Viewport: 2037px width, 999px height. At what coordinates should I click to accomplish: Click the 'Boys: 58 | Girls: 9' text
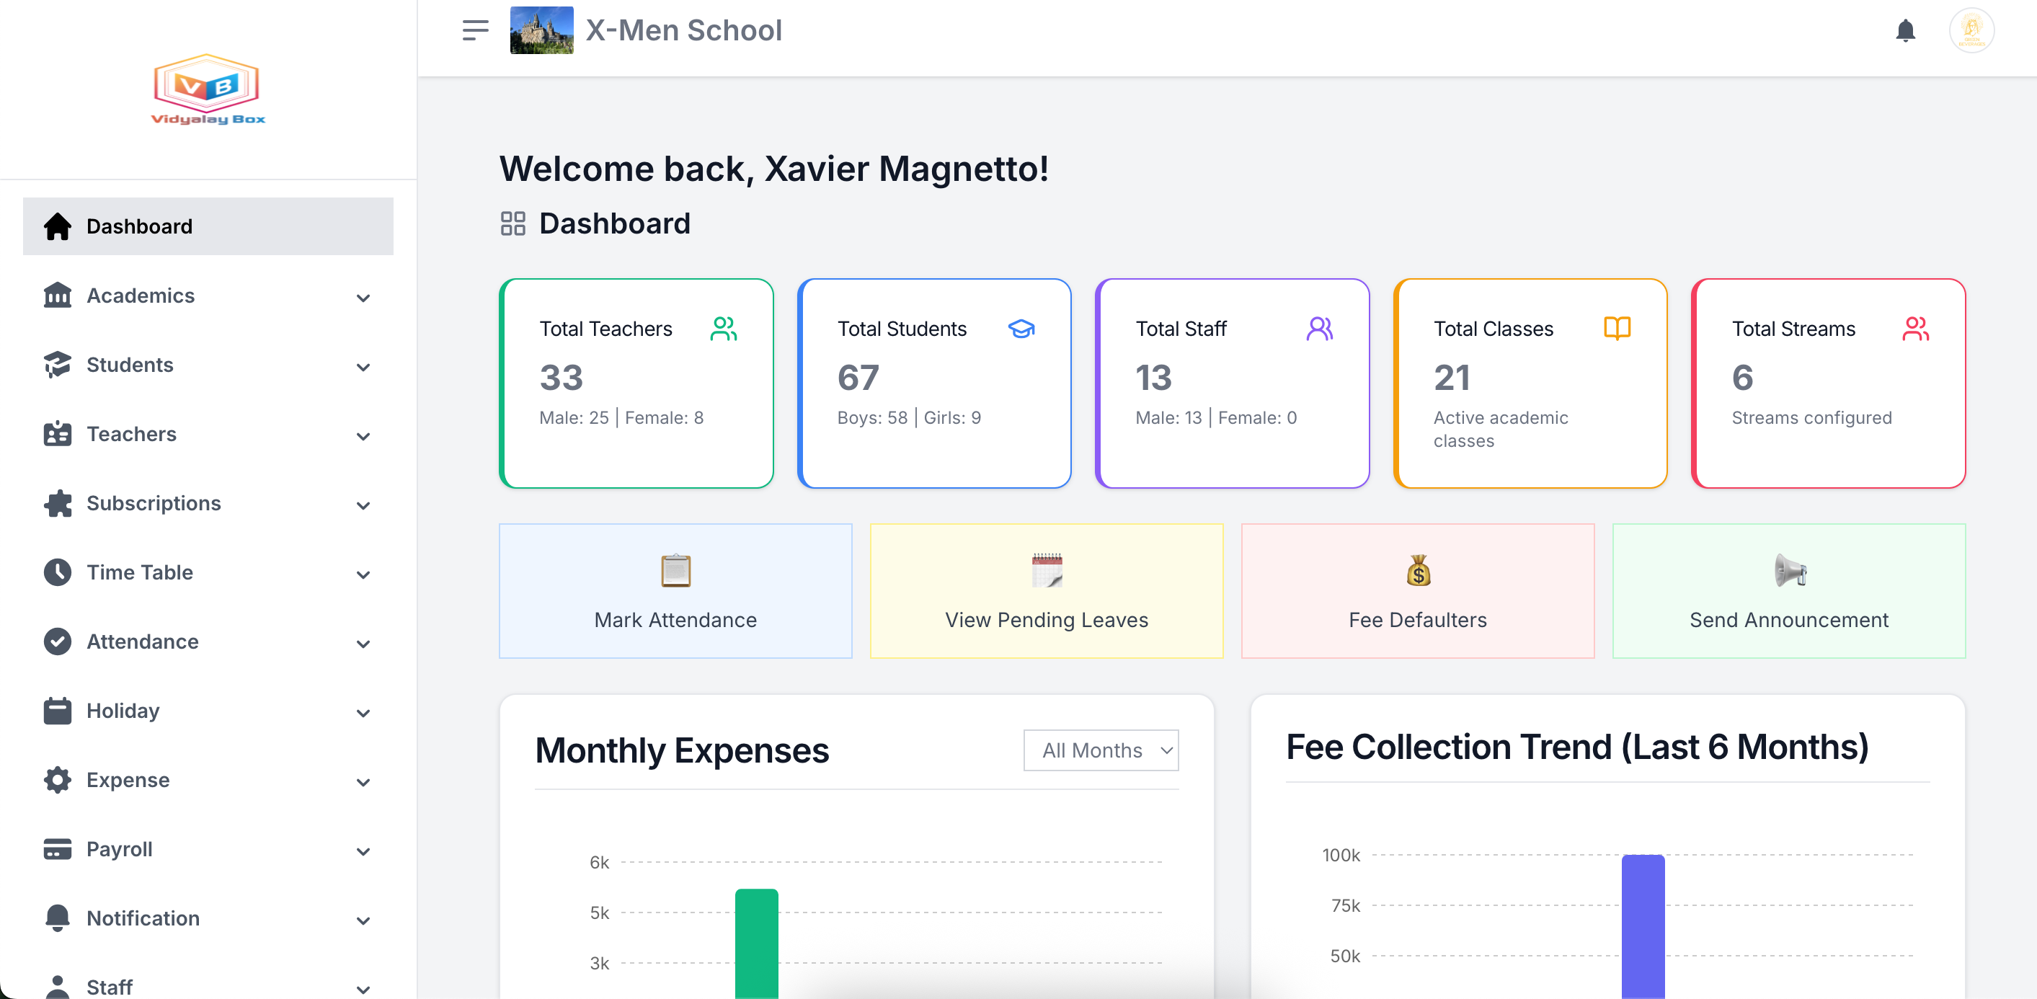(x=910, y=417)
